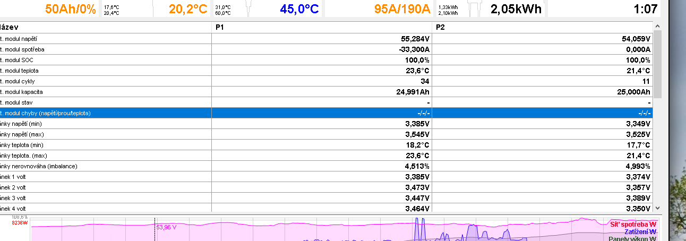Click the 95A/190A current readout

[x=402, y=8]
